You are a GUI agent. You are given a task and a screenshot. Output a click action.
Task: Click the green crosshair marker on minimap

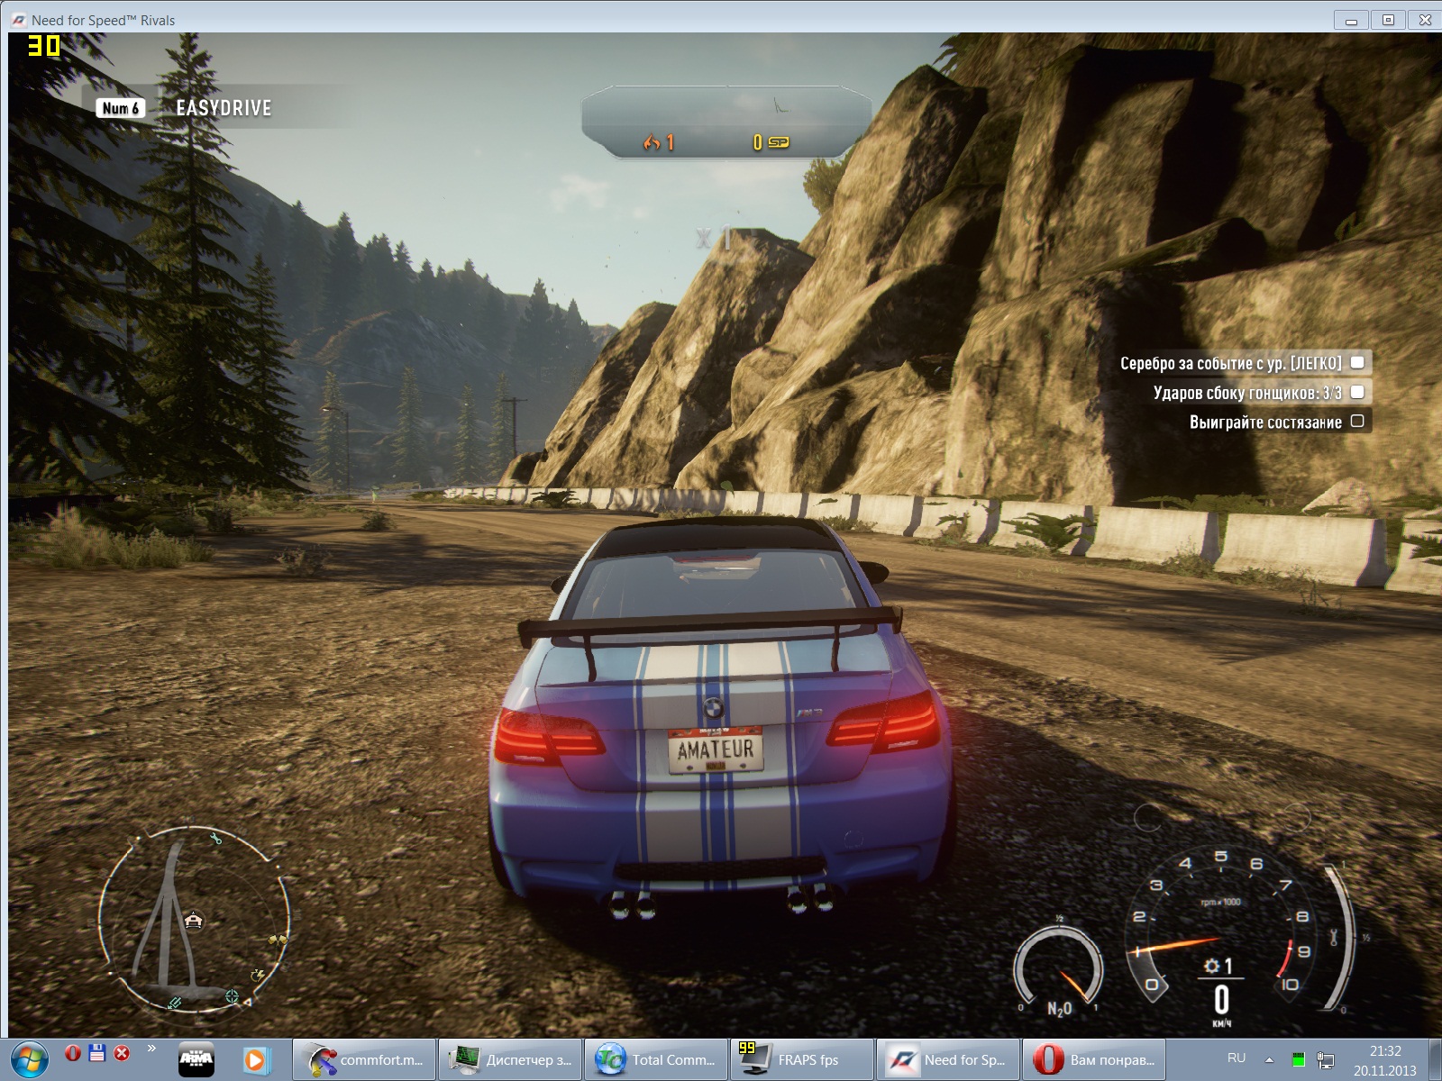[232, 995]
